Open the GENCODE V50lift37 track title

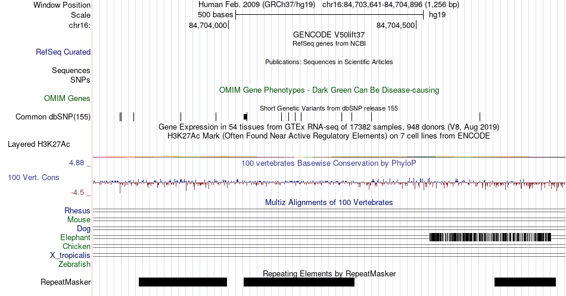[x=329, y=35]
